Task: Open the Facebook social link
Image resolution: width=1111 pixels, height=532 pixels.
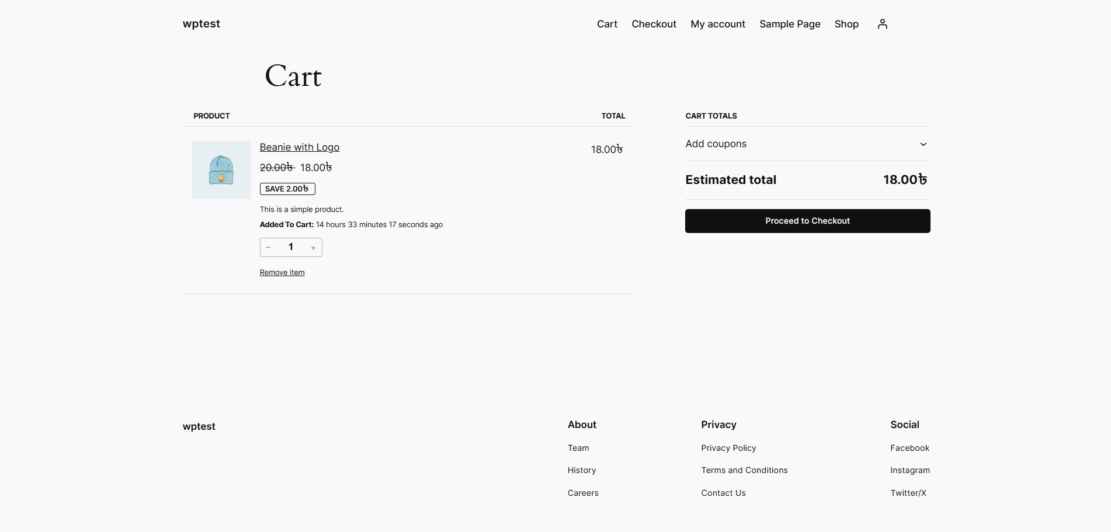Action: click(x=909, y=448)
